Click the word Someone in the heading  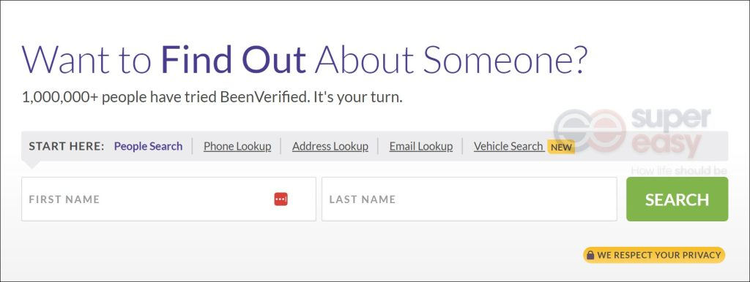coord(504,60)
